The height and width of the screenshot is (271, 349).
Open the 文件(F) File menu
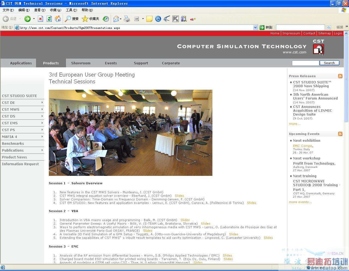8,10
